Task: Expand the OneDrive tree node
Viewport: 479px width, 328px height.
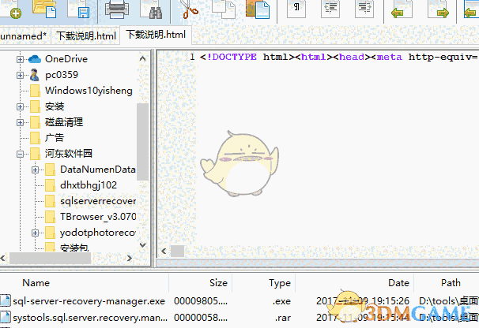Action: 20,59
